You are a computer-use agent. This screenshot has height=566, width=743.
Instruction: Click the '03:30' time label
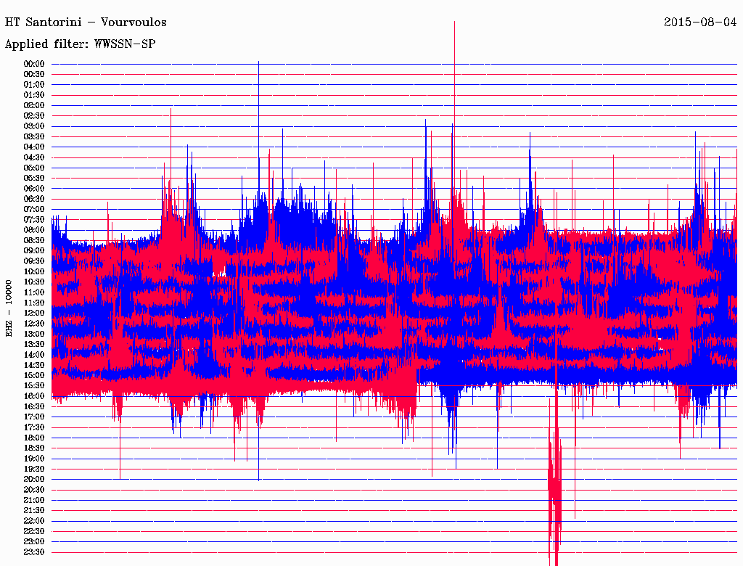(34, 137)
